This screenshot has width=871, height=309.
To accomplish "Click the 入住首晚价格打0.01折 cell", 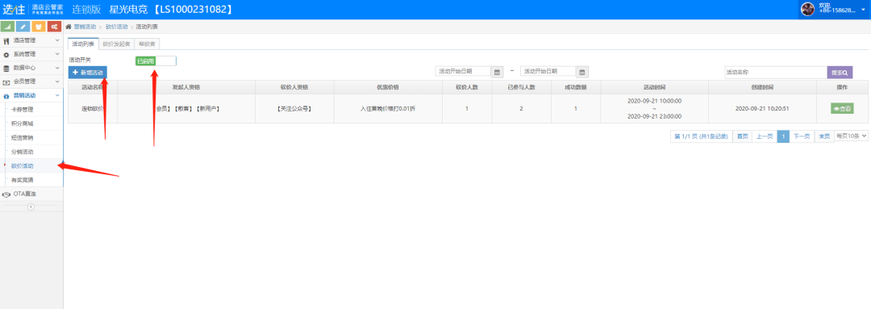I will point(387,108).
